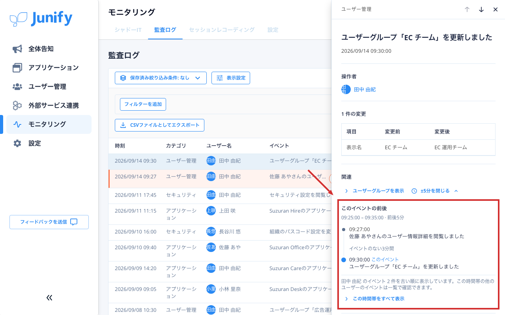This screenshot has width=505, height=315.
Task: Expand この時間帯をすべて表示
Action: (x=374, y=299)
